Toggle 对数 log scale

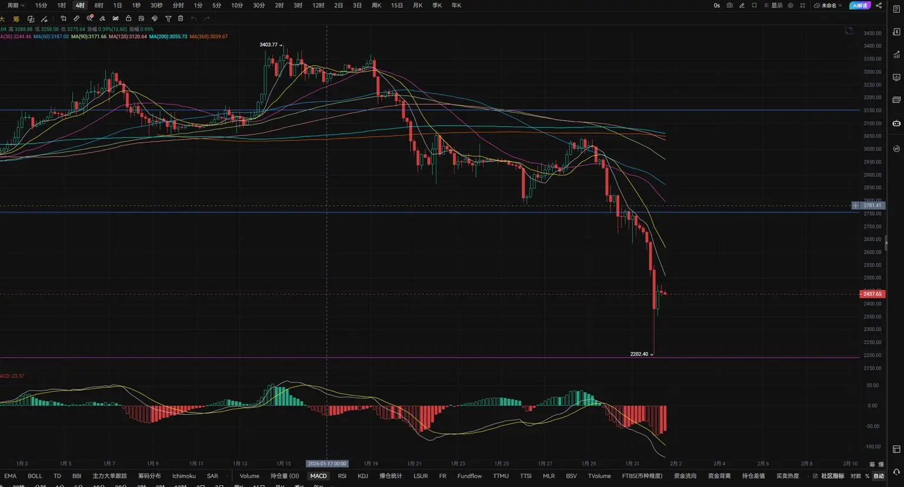coord(856,476)
